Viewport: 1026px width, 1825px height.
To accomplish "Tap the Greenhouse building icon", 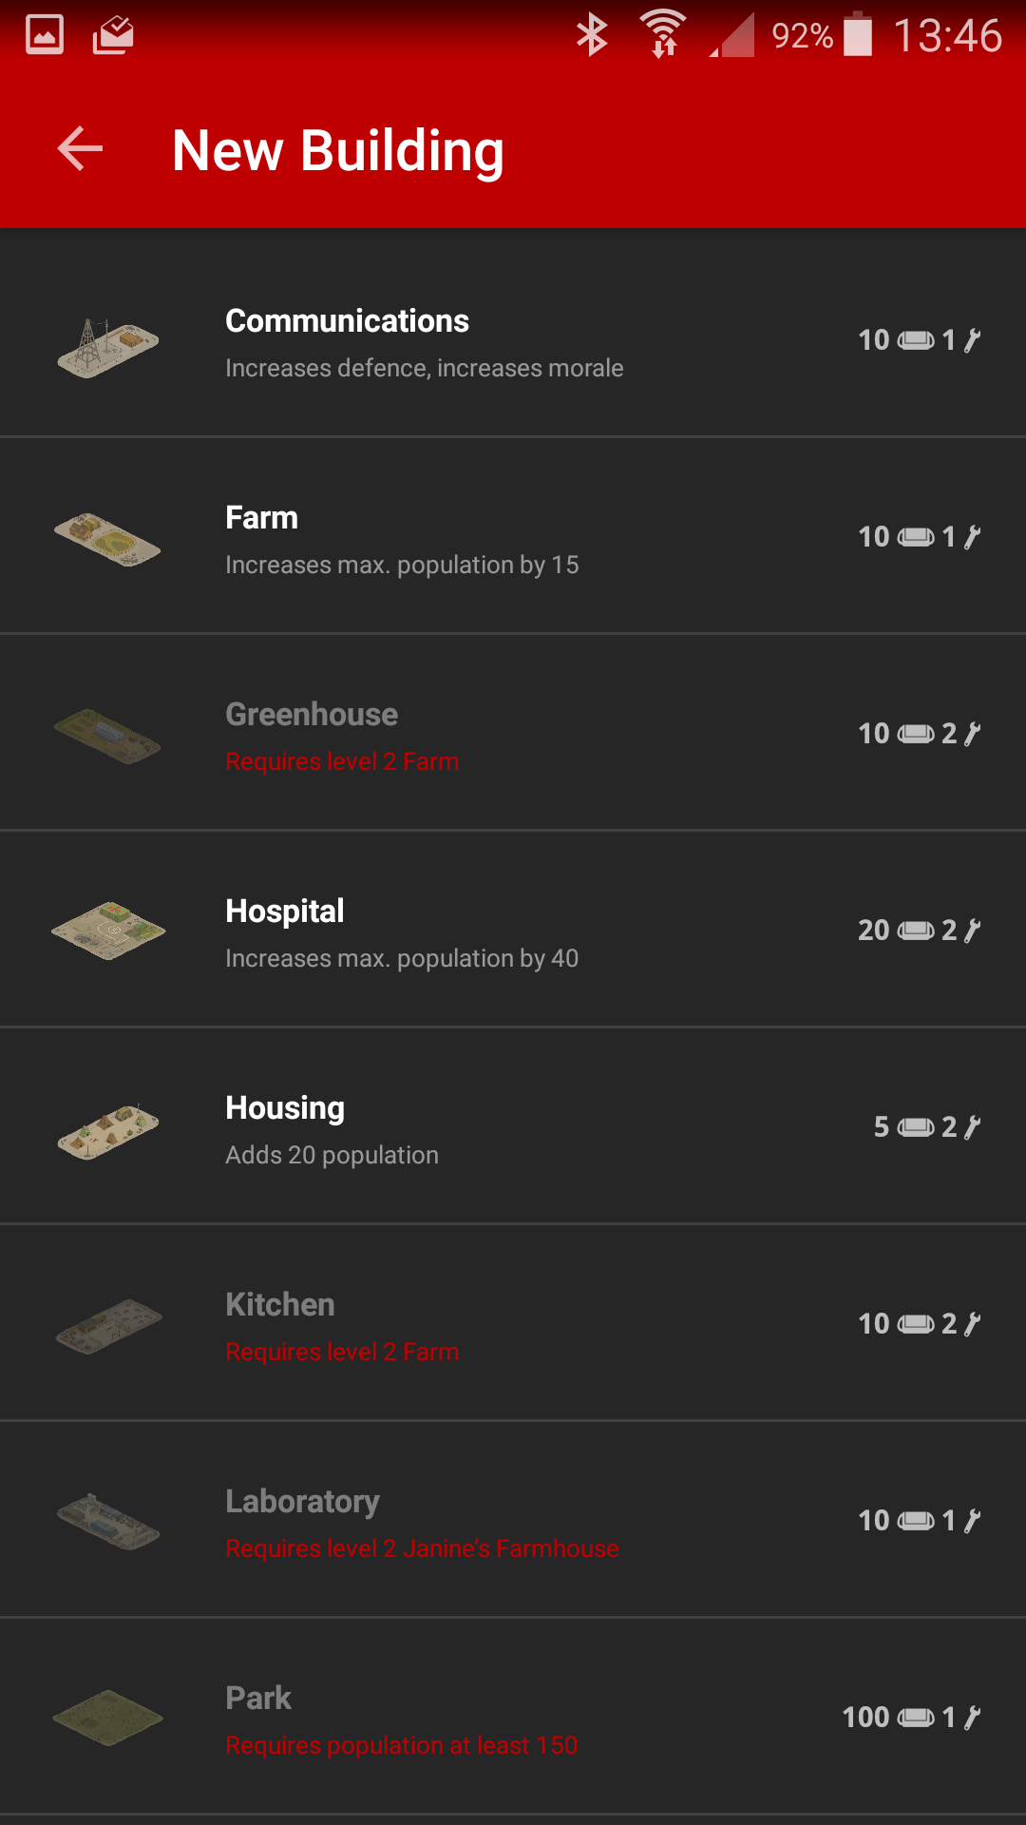I will [x=107, y=737].
